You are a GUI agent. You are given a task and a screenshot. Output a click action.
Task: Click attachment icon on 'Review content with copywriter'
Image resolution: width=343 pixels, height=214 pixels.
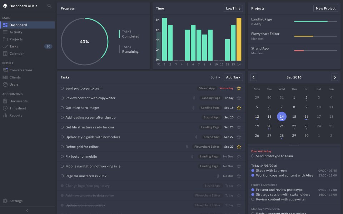[x=194, y=98]
